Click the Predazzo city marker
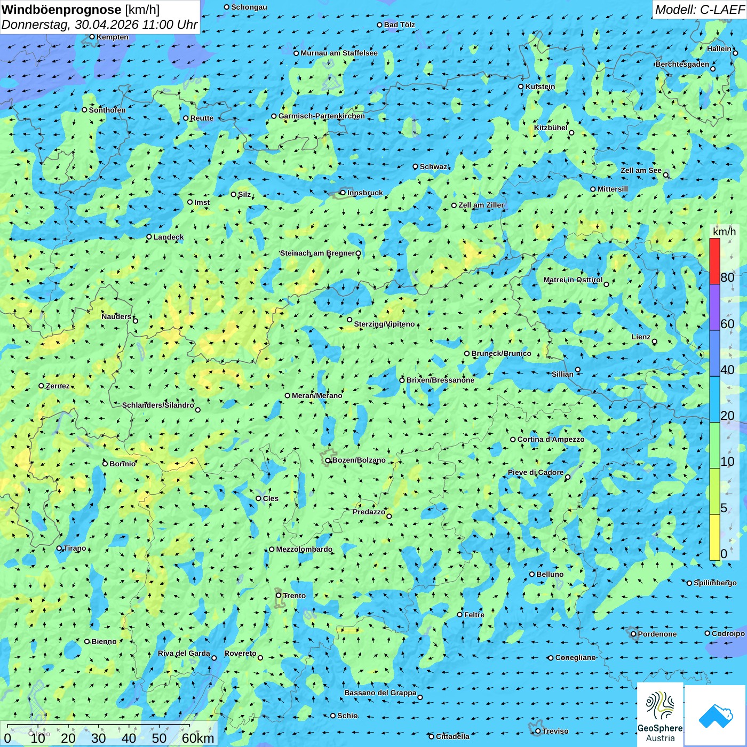 (x=389, y=516)
